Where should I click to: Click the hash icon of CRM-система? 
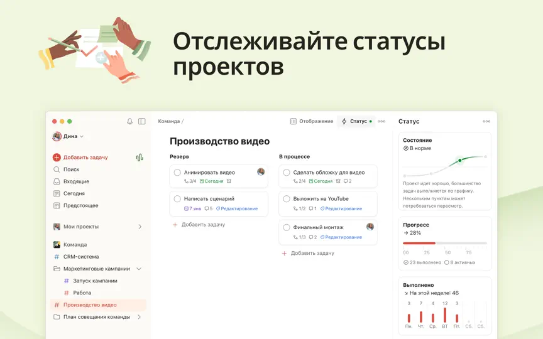(57, 257)
